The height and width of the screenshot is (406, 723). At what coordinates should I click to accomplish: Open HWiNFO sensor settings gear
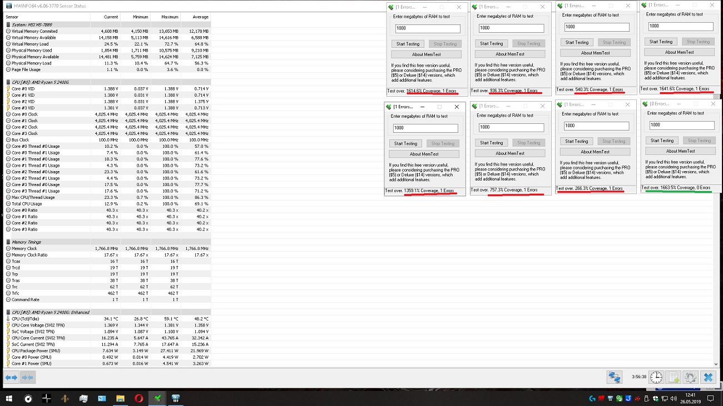[x=691, y=377]
